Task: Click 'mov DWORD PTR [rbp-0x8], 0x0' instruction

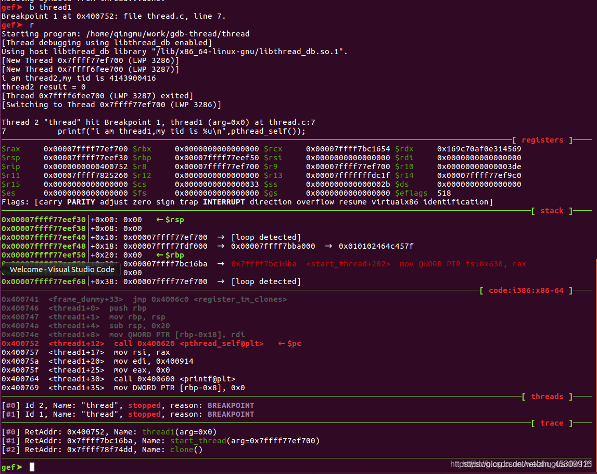Action: (x=179, y=388)
